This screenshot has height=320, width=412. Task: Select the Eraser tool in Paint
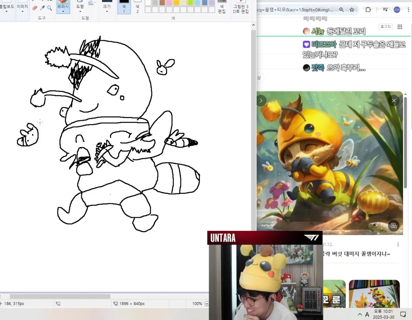pyautogui.click(x=35, y=8)
